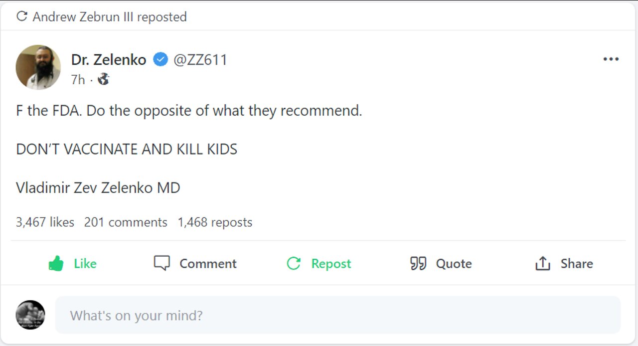Click the quotation marks Quote icon
Screen dimensions: 638x346
pyautogui.click(x=418, y=263)
